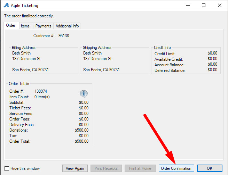The height and width of the screenshot is (175, 228).
Task: Minimize the Agile Ticketing window
Action: tap(188, 5)
